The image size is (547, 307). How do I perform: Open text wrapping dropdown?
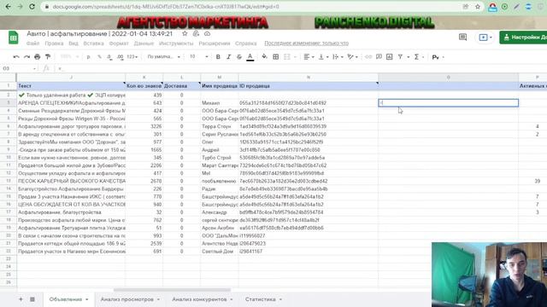point(338,57)
